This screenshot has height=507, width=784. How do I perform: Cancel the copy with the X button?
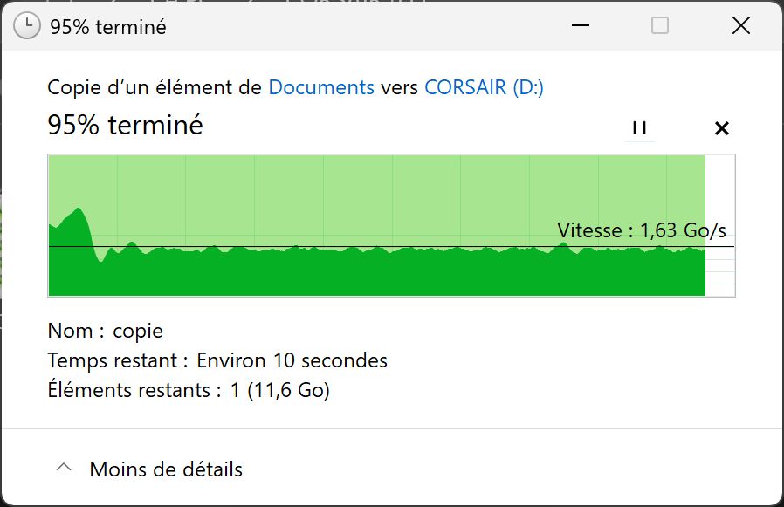(721, 128)
